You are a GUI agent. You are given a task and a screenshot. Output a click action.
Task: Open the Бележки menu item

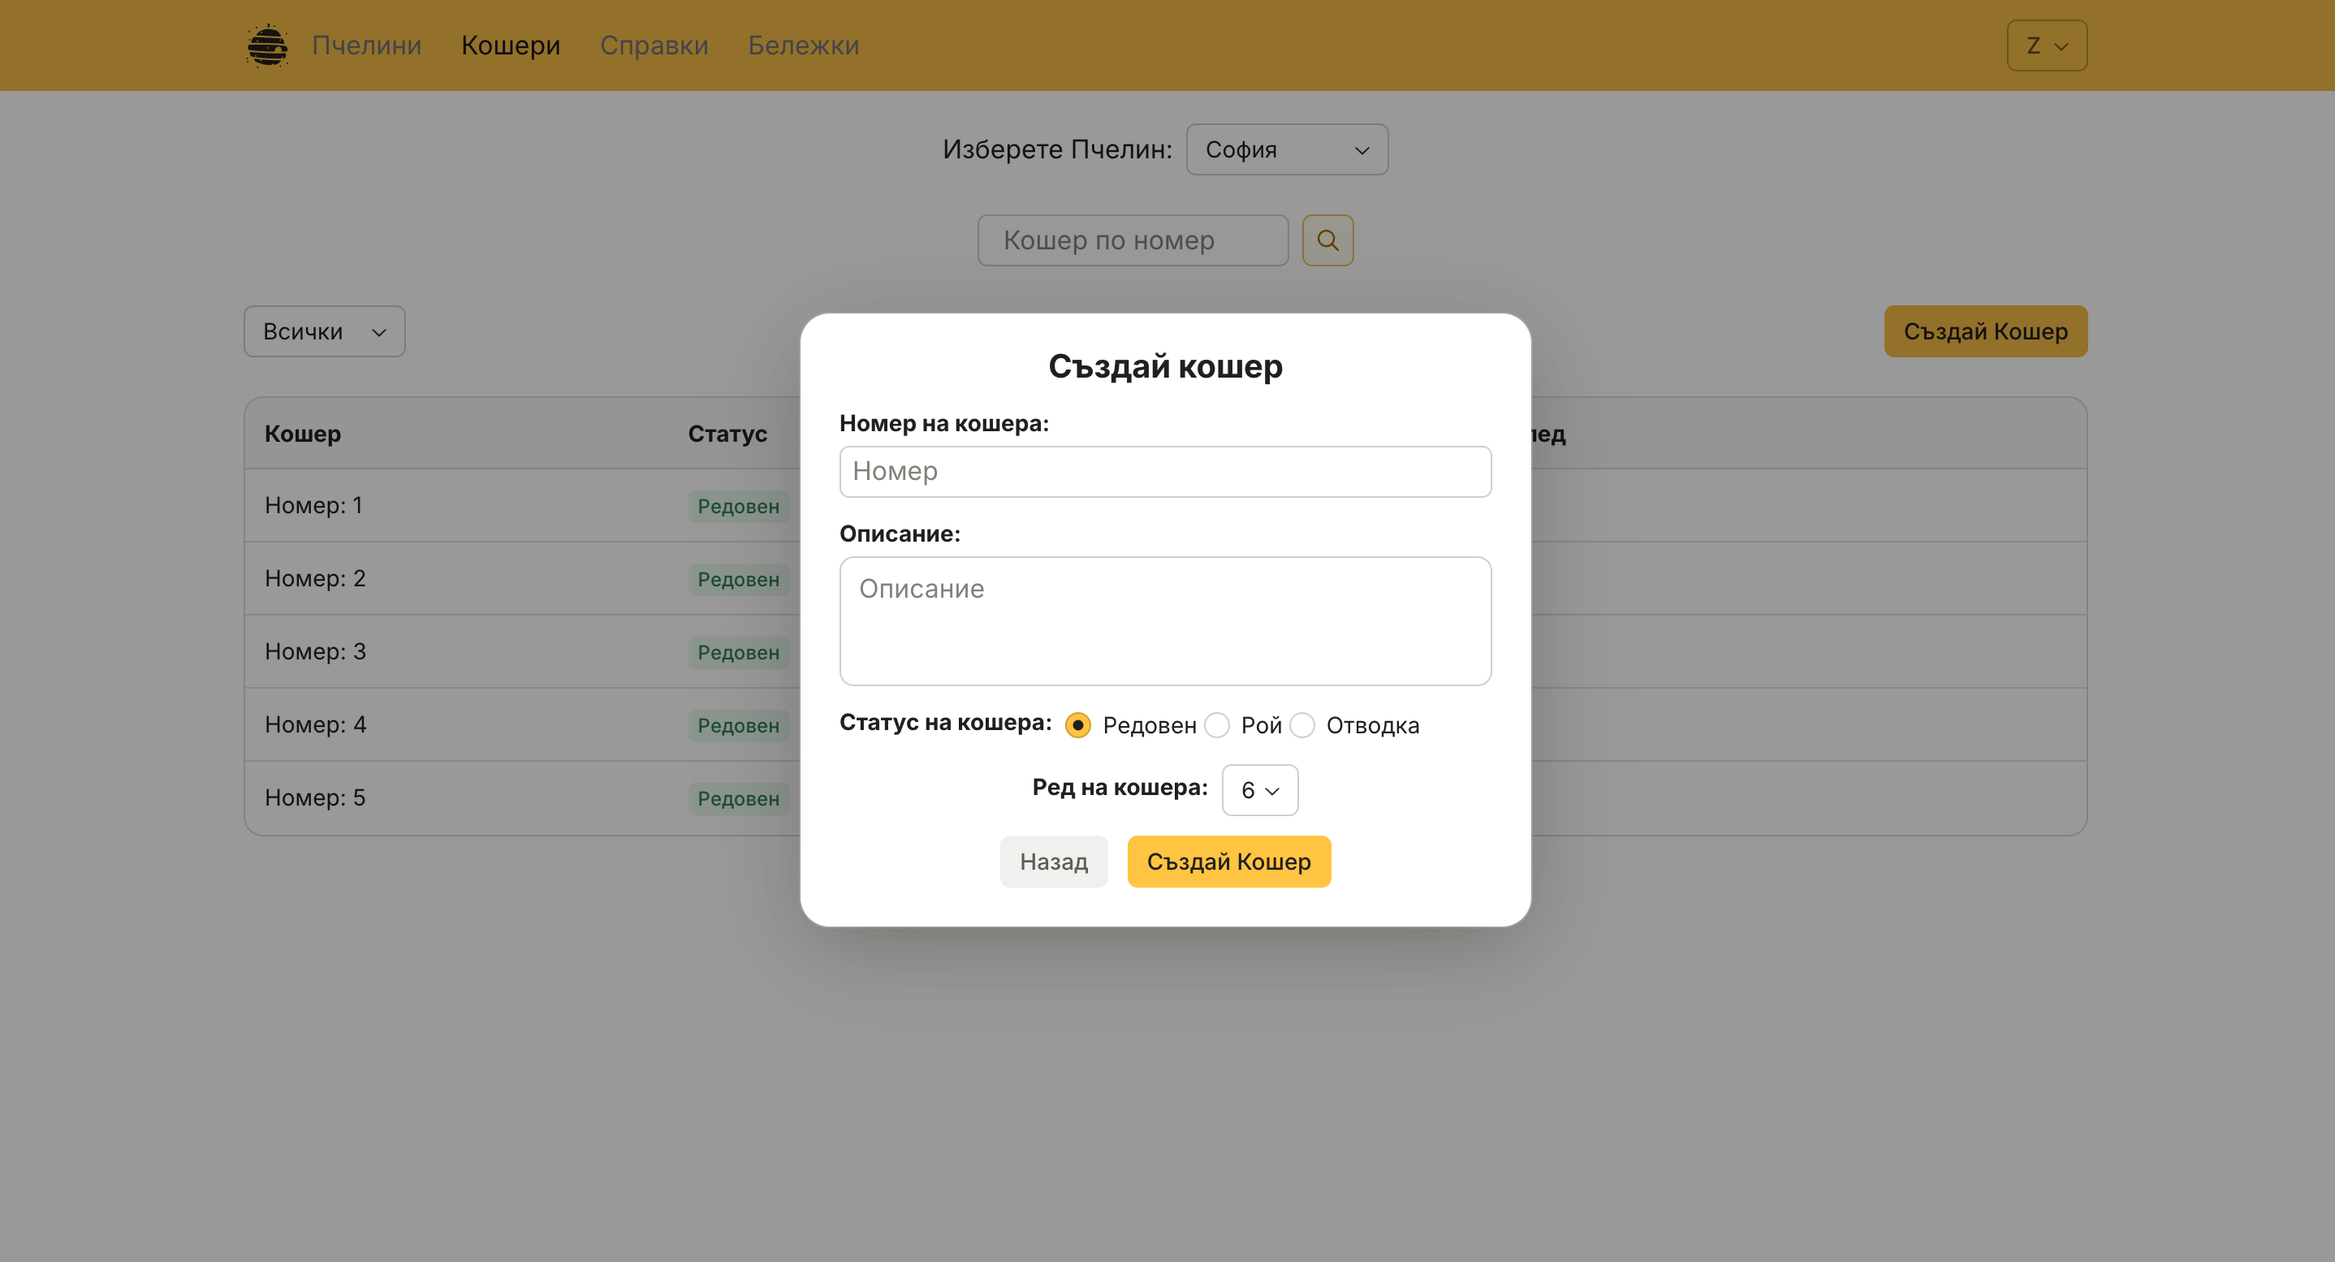click(803, 45)
